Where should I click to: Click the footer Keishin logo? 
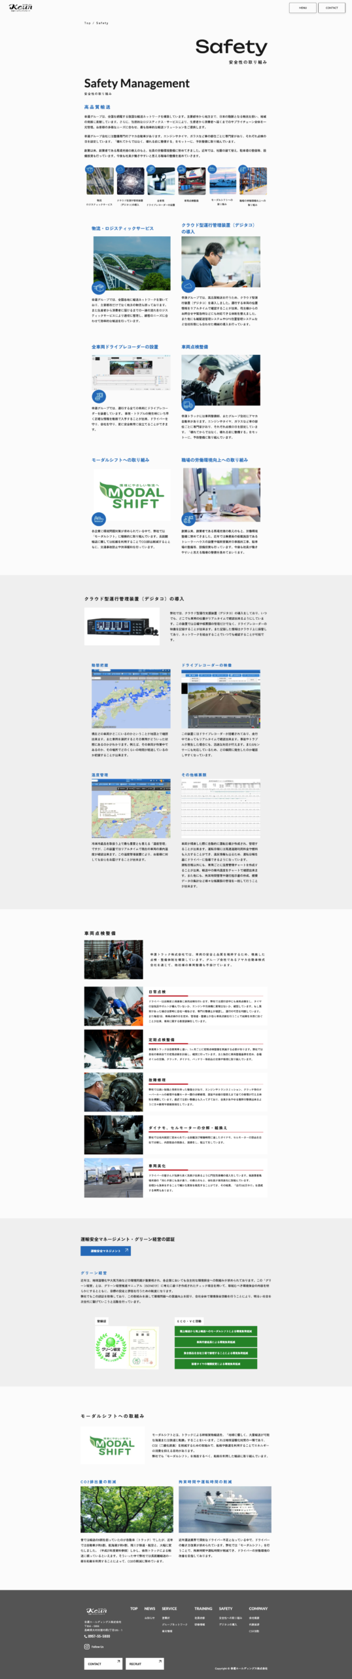tap(97, 1611)
